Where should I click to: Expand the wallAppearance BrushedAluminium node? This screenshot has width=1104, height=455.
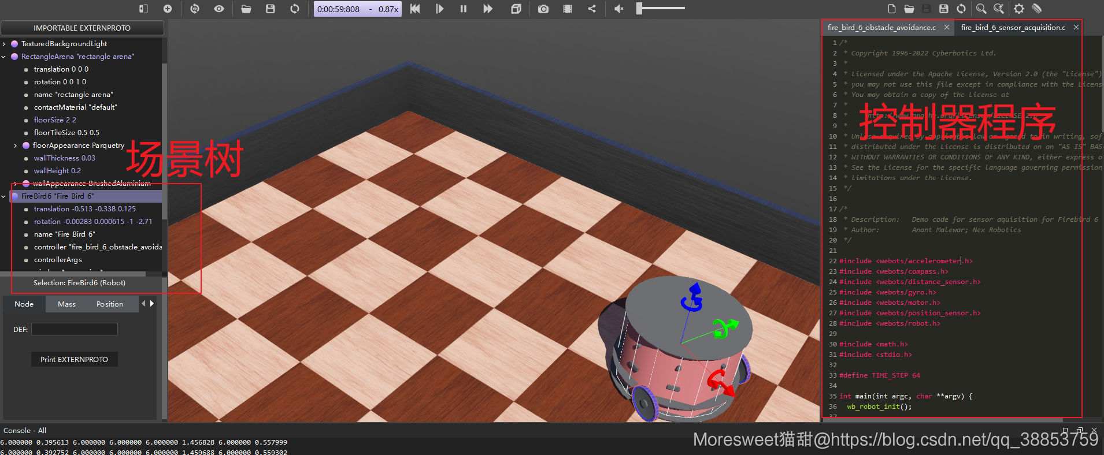coord(16,184)
